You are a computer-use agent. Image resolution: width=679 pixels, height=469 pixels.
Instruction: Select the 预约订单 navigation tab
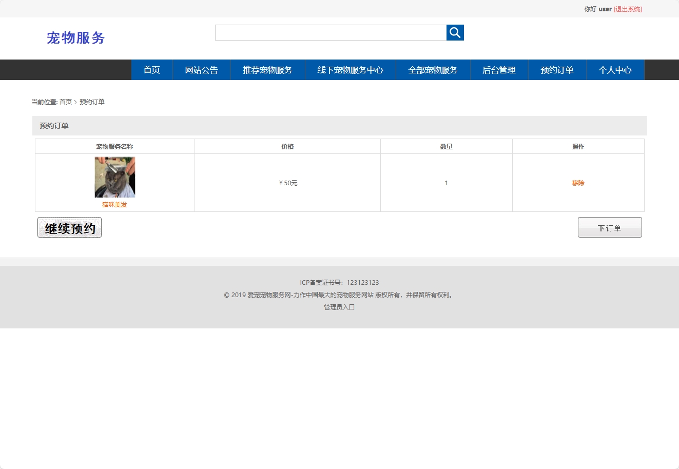tap(557, 70)
